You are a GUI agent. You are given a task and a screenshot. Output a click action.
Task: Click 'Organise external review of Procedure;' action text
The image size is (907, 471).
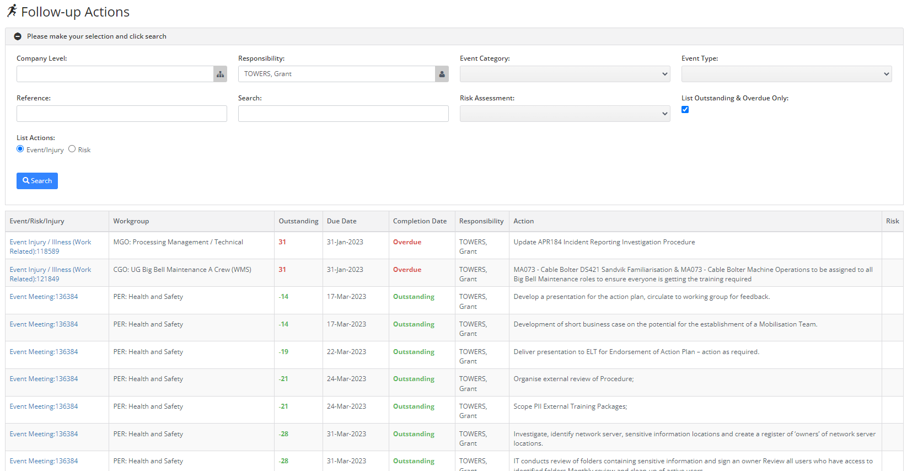pos(573,379)
